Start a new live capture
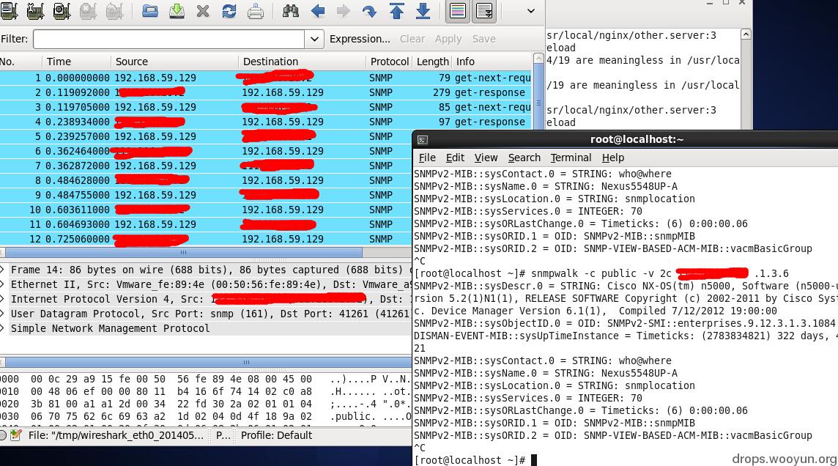This screenshot has height=466, width=838. click(62, 11)
